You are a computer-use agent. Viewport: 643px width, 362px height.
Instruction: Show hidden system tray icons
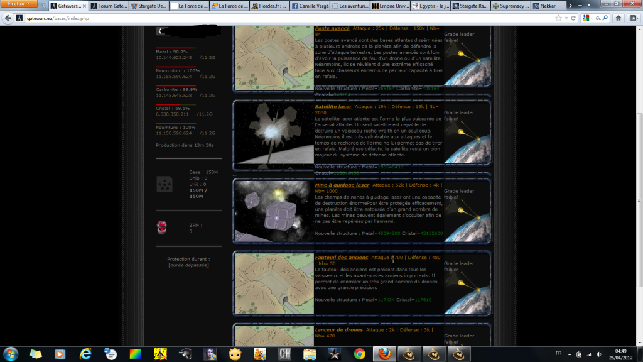point(570,353)
